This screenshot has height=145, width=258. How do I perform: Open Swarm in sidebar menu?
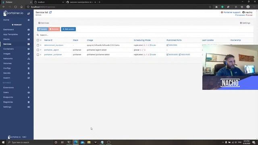click(6, 78)
